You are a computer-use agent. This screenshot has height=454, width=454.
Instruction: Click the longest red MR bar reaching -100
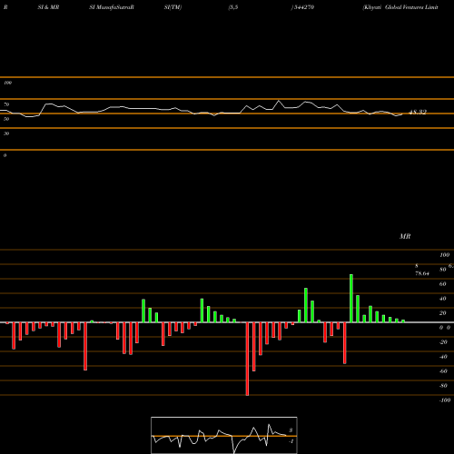point(247,359)
